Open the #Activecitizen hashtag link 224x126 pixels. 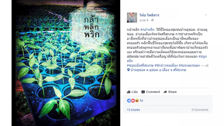189,66
